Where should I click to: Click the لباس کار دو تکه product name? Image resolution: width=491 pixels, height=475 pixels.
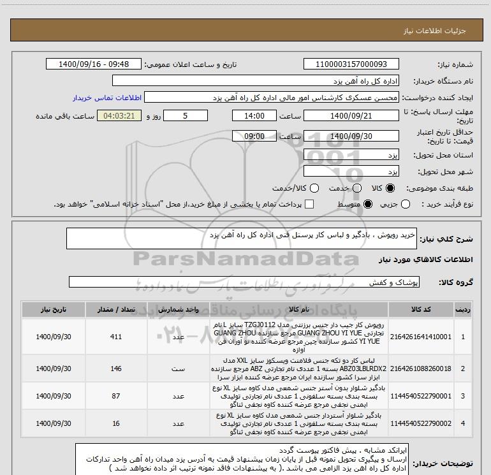[x=298, y=369]
